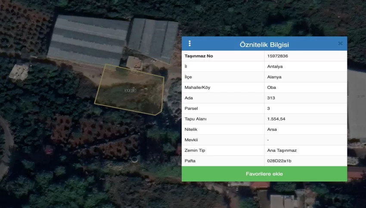
Task: Select the Ada value 313
Action: [x=271, y=98]
